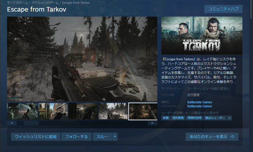Click the game description paragraph

coord(199,70)
